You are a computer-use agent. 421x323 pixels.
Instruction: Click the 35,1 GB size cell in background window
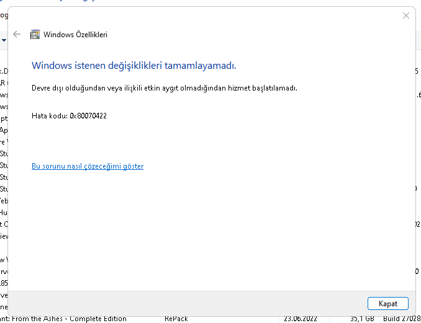[362, 319]
